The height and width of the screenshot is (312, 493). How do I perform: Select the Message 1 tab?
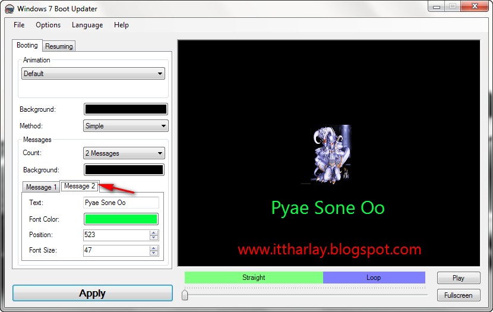point(41,187)
